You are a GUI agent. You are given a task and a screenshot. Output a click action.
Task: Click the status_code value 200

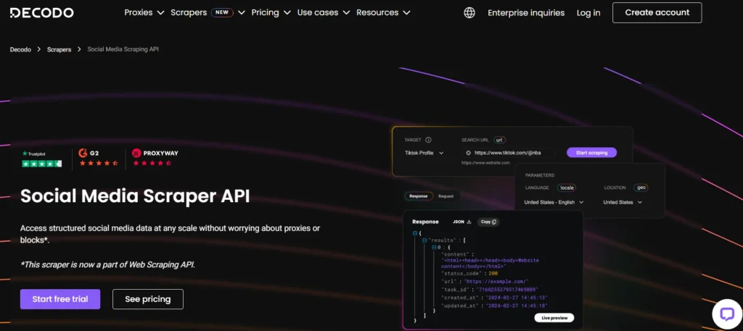click(x=493, y=273)
